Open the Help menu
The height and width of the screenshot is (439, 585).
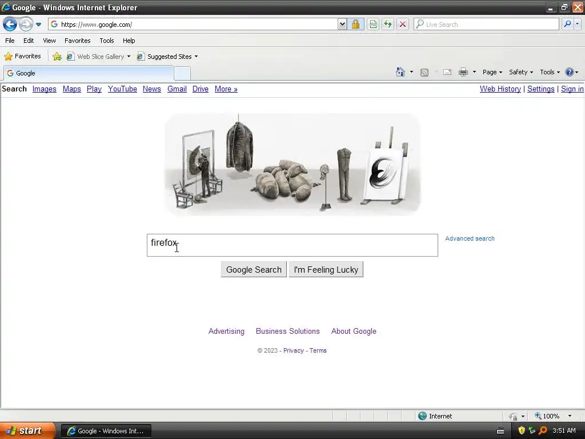129,41
